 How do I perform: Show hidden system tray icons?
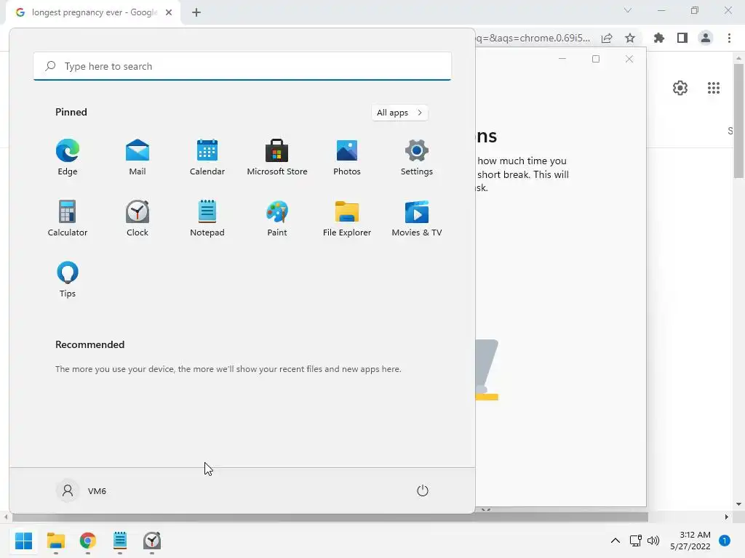coord(615,541)
